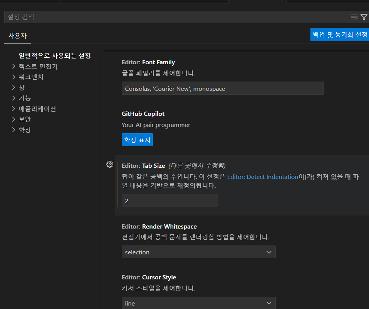Select the 텍스트 편집기 label
The image size is (369, 309).
(39, 66)
